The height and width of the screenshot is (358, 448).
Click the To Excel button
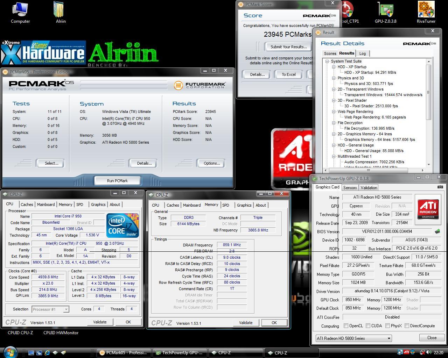coord(289,74)
